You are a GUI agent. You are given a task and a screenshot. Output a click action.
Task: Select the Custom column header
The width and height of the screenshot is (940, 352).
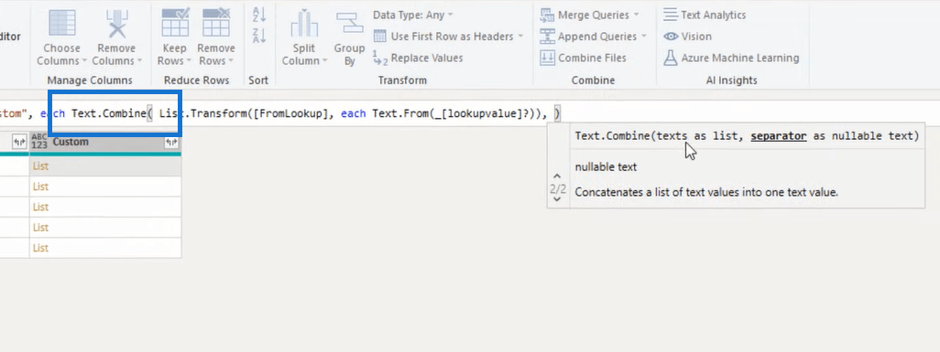click(105, 142)
